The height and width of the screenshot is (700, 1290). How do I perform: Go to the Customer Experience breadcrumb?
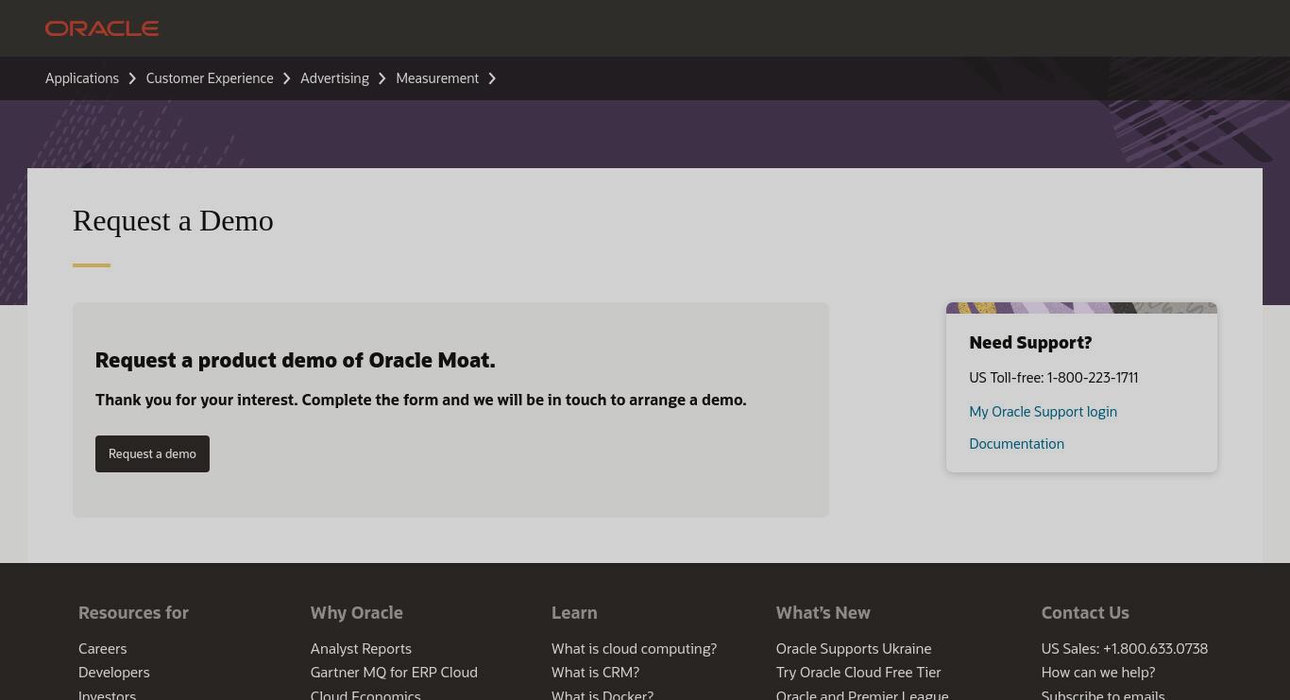pyautogui.click(x=210, y=78)
